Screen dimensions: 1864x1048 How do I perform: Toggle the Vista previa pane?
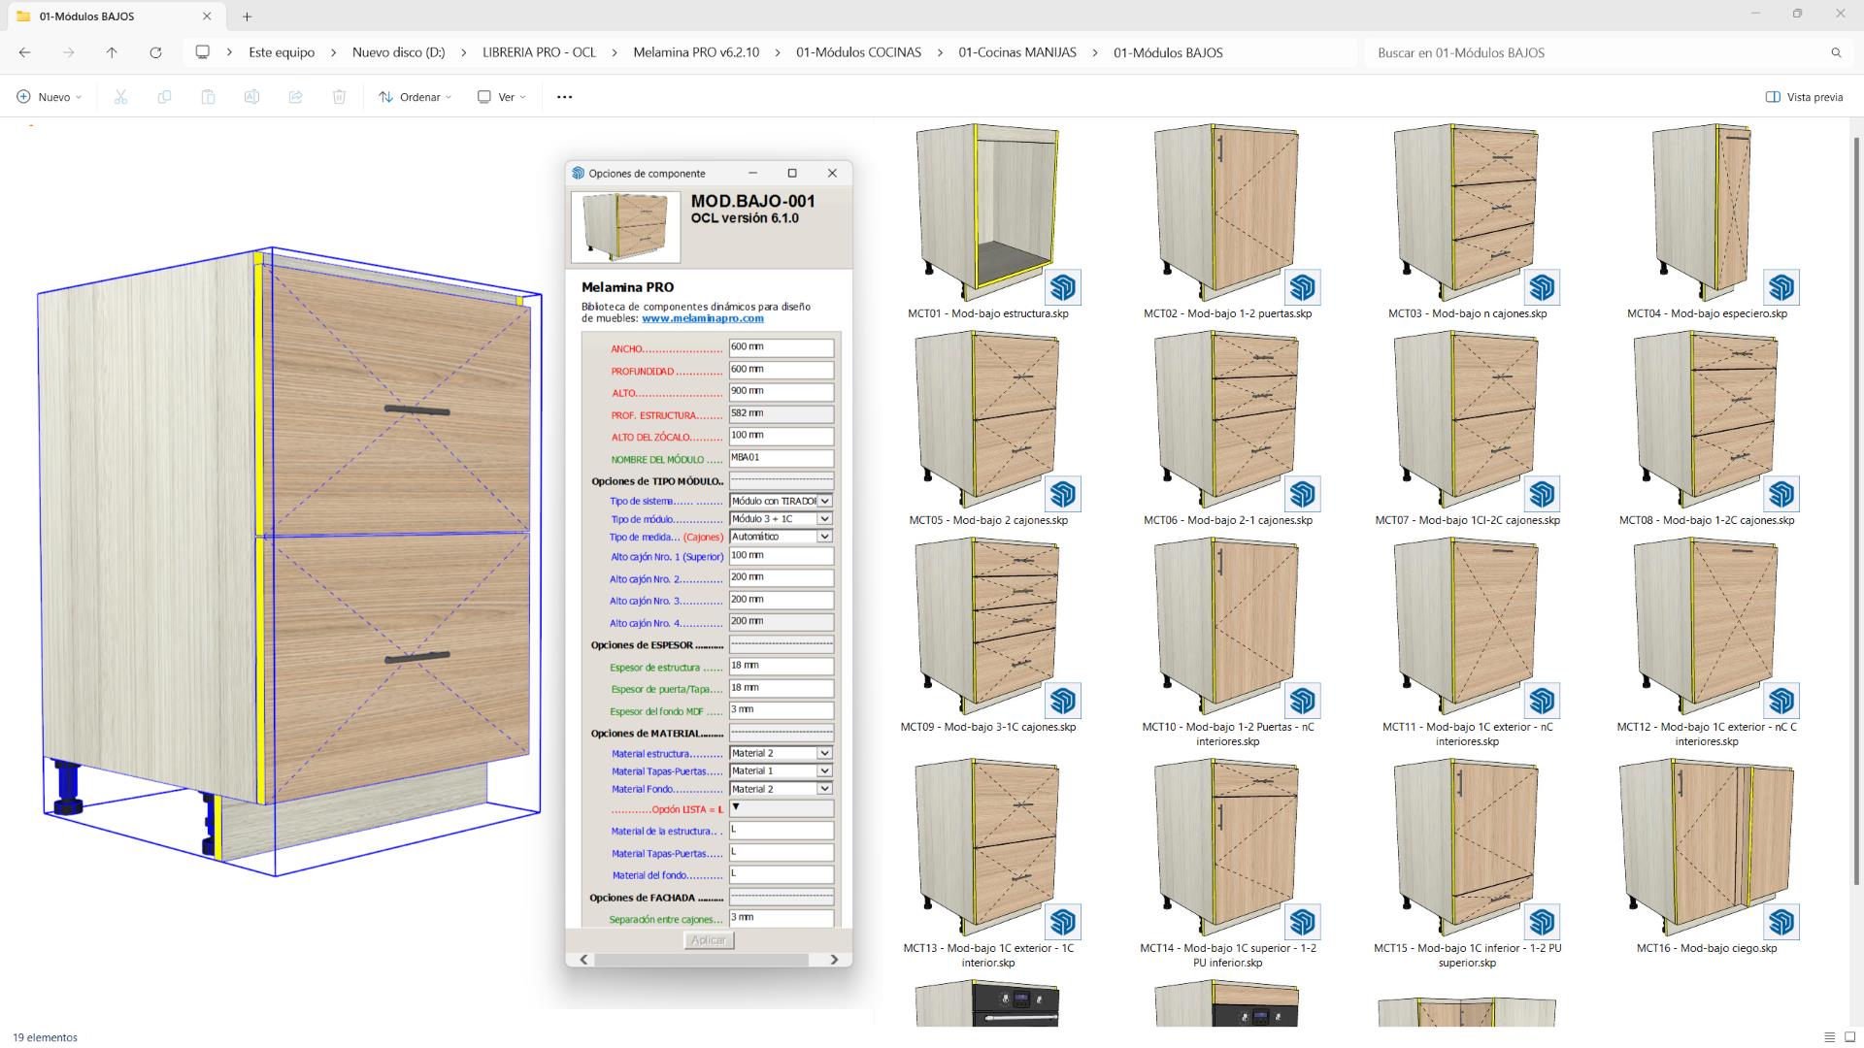(x=1804, y=97)
